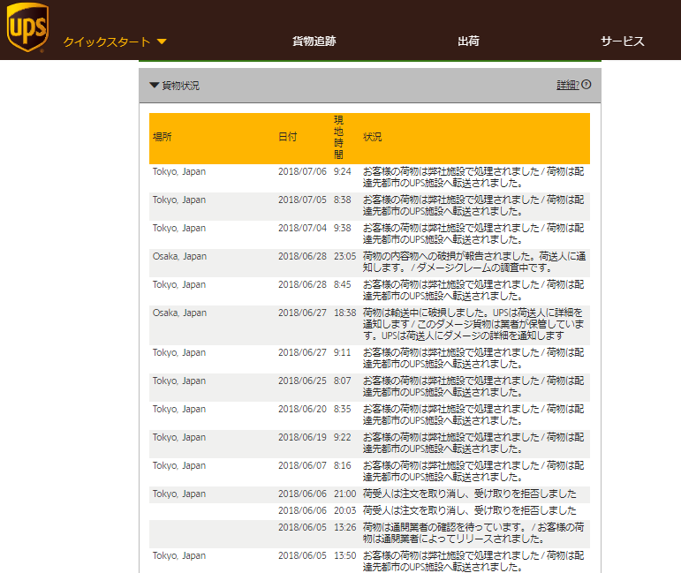Select the time 8:45
This screenshot has height=573, width=681.
coord(342,284)
